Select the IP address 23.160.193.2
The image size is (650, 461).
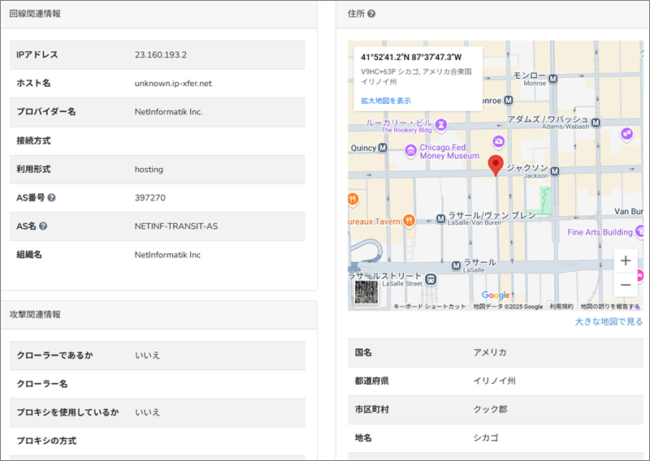click(160, 54)
